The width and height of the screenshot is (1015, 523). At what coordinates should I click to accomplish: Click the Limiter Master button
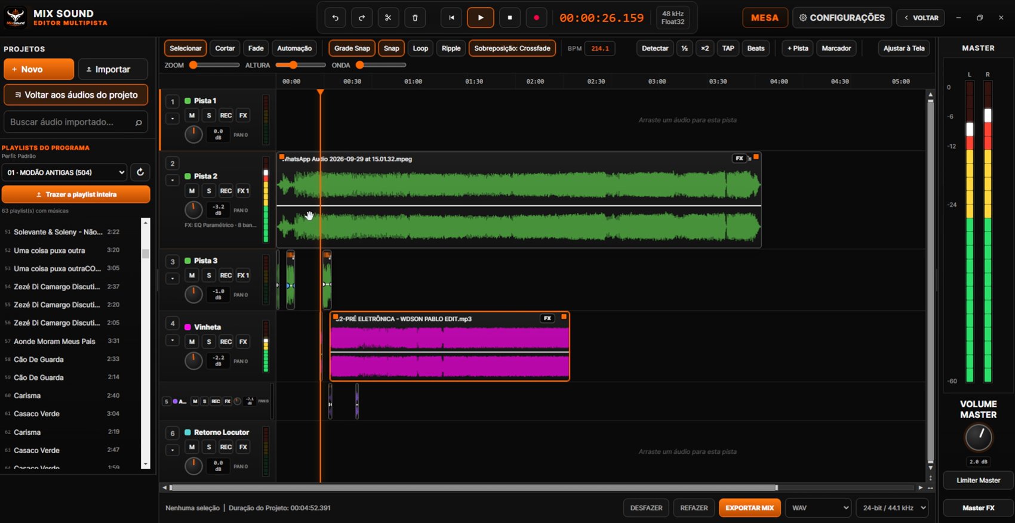[978, 480]
